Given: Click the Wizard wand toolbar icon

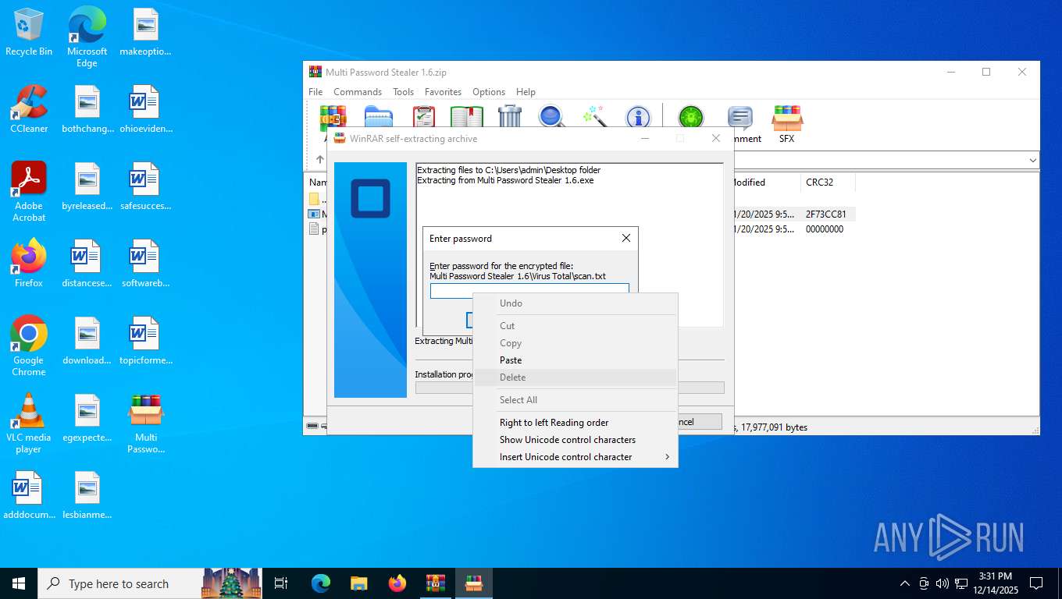Looking at the screenshot, I should tap(595, 117).
